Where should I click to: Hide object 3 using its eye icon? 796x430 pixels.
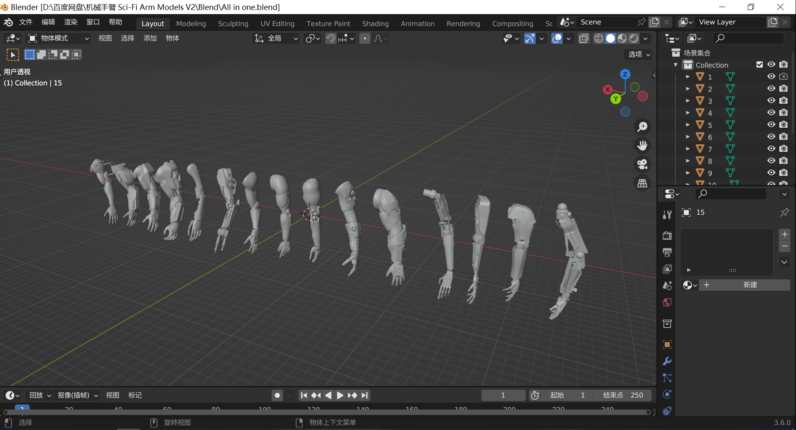(771, 100)
